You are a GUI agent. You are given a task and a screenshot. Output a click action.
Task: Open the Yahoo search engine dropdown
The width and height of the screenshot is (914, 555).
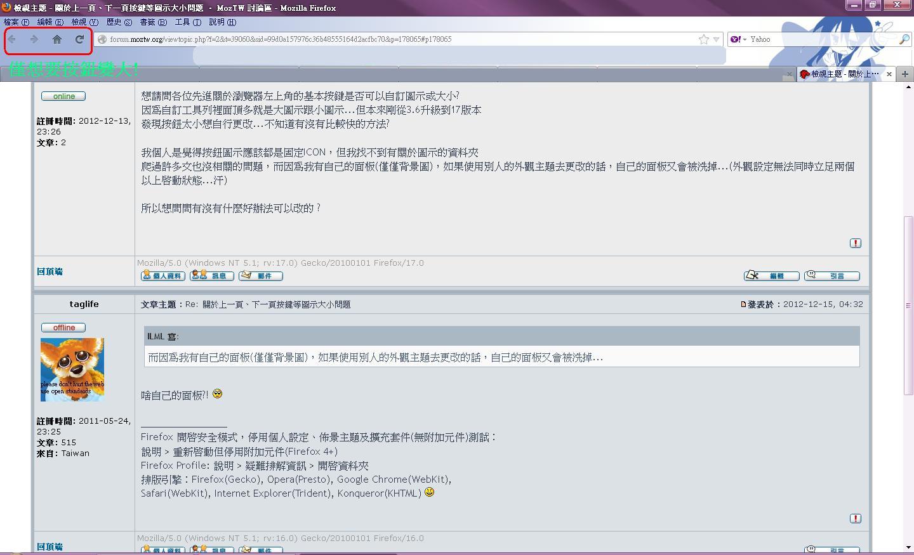tap(739, 39)
